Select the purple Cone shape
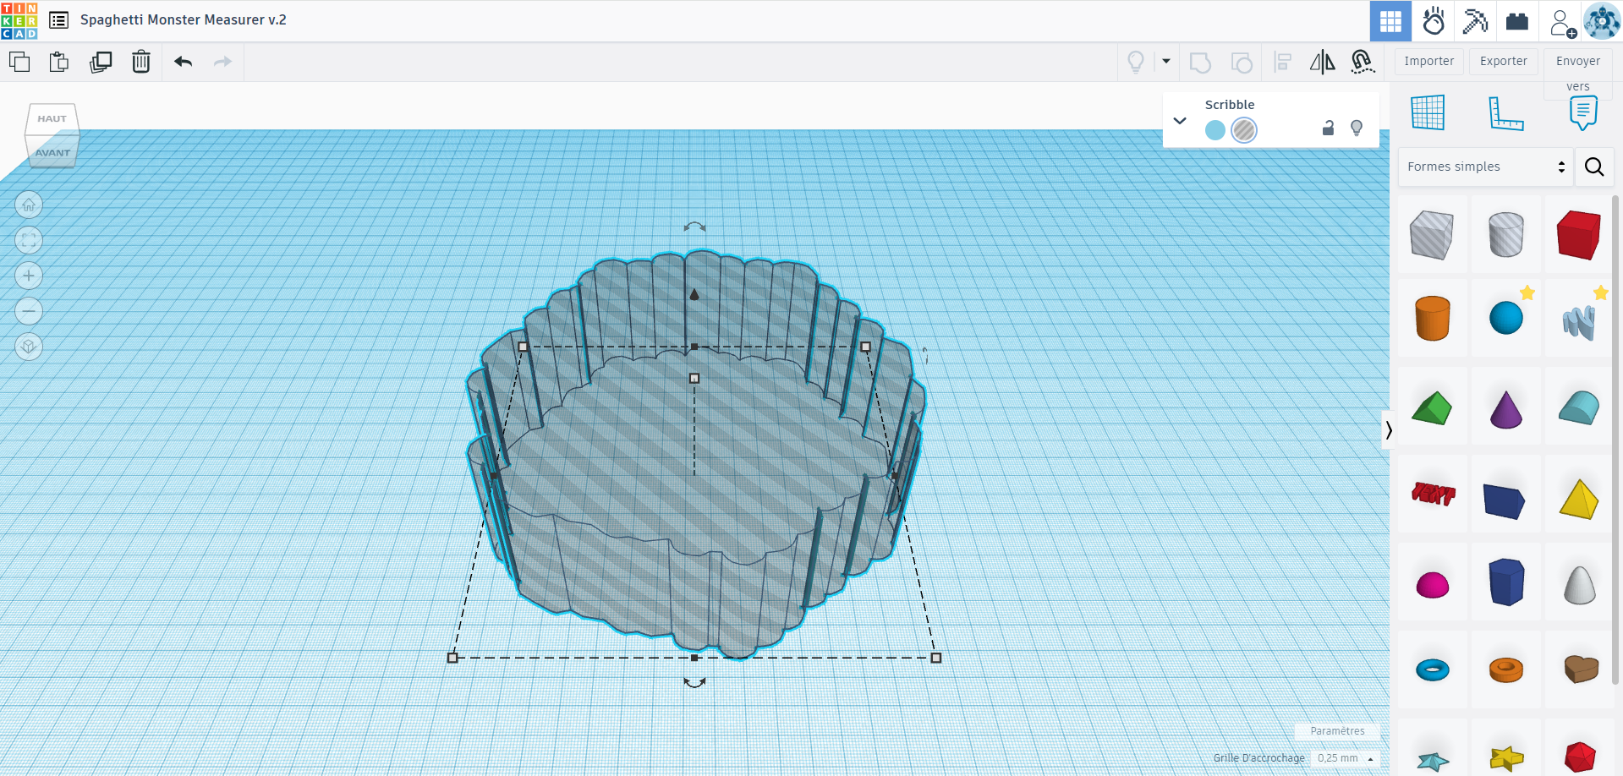Screen dimensions: 1623x776 (1505, 409)
